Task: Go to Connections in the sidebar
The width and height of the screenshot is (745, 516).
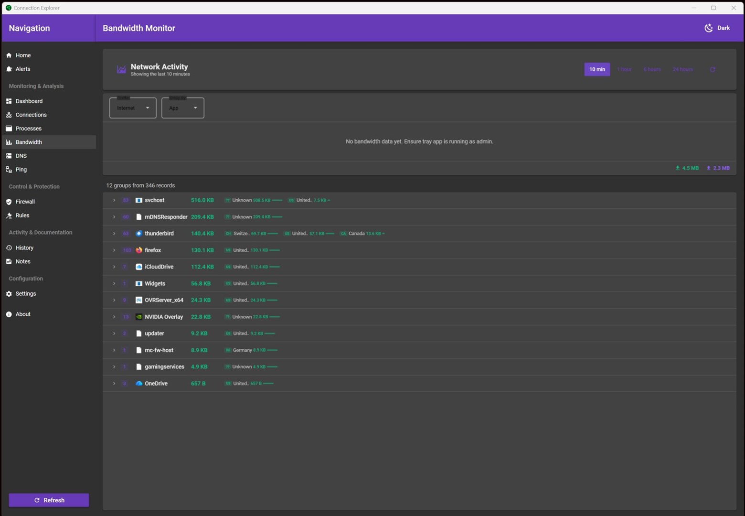Action: pyautogui.click(x=31, y=115)
